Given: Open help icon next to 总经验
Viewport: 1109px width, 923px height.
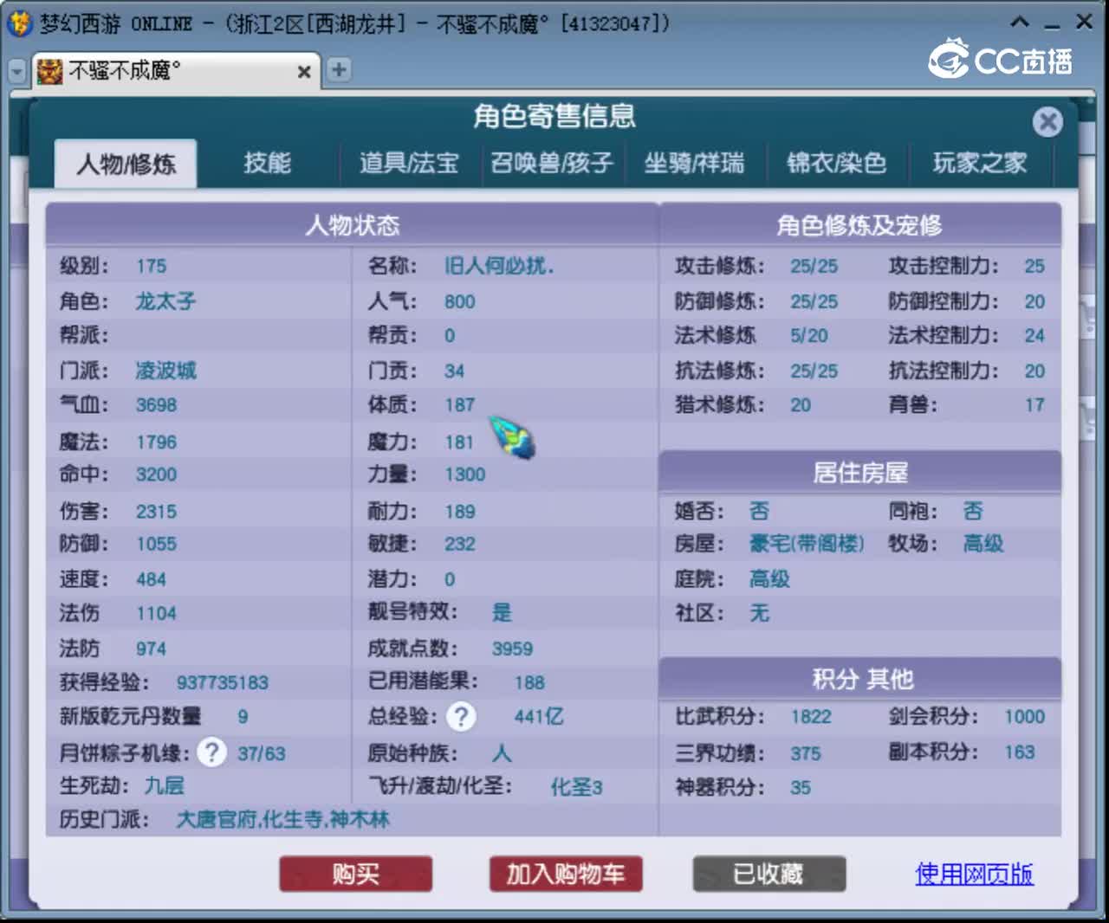Looking at the screenshot, I should 461,716.
